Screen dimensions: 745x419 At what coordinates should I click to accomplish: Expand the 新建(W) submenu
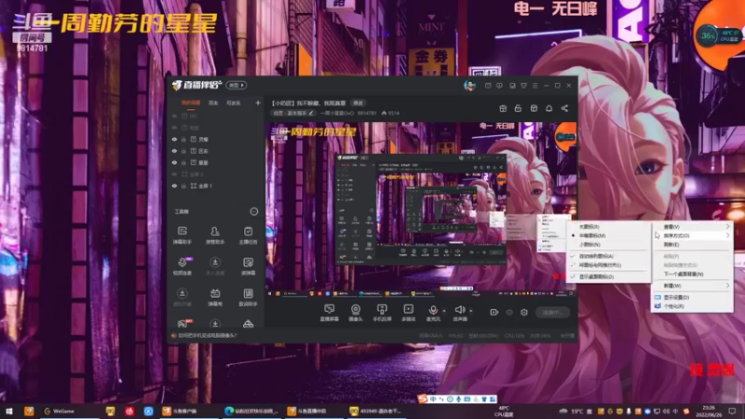693,286
